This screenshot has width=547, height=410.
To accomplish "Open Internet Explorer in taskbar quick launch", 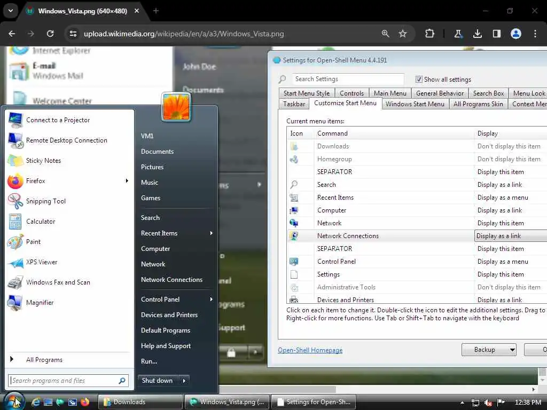I will click(x=36, y=402).
